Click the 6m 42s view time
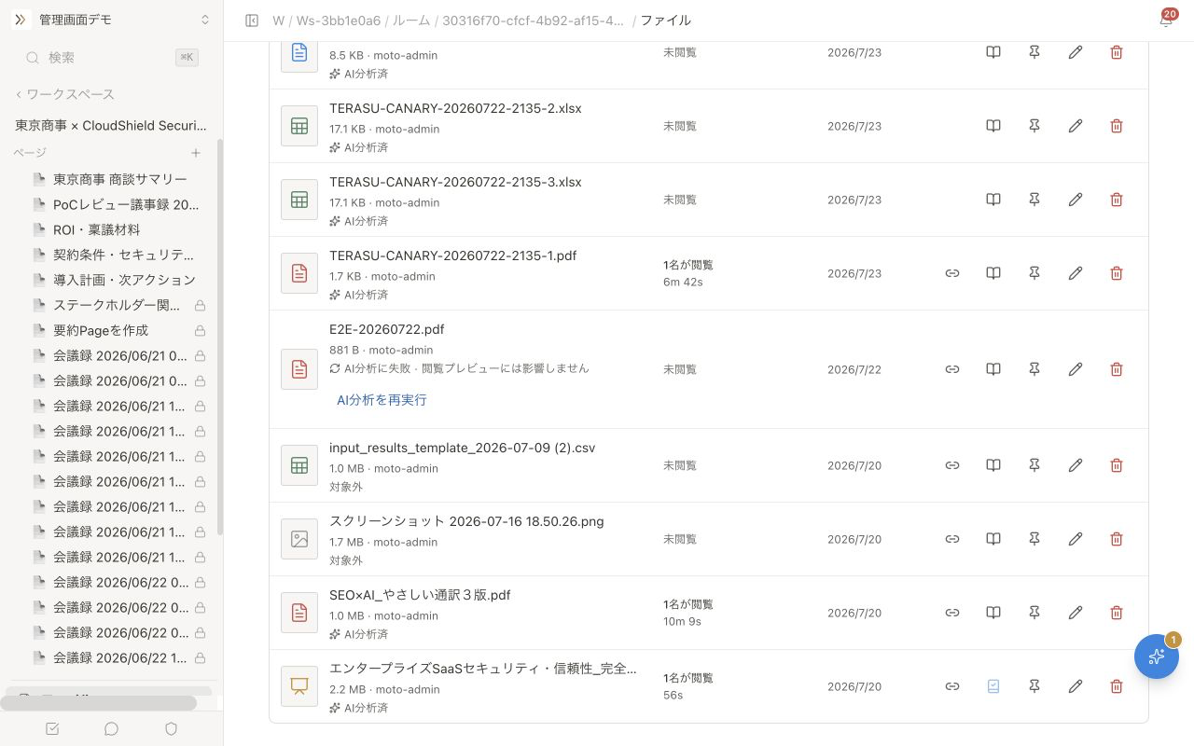This screenshot has width=1194, height=746. 683,282
